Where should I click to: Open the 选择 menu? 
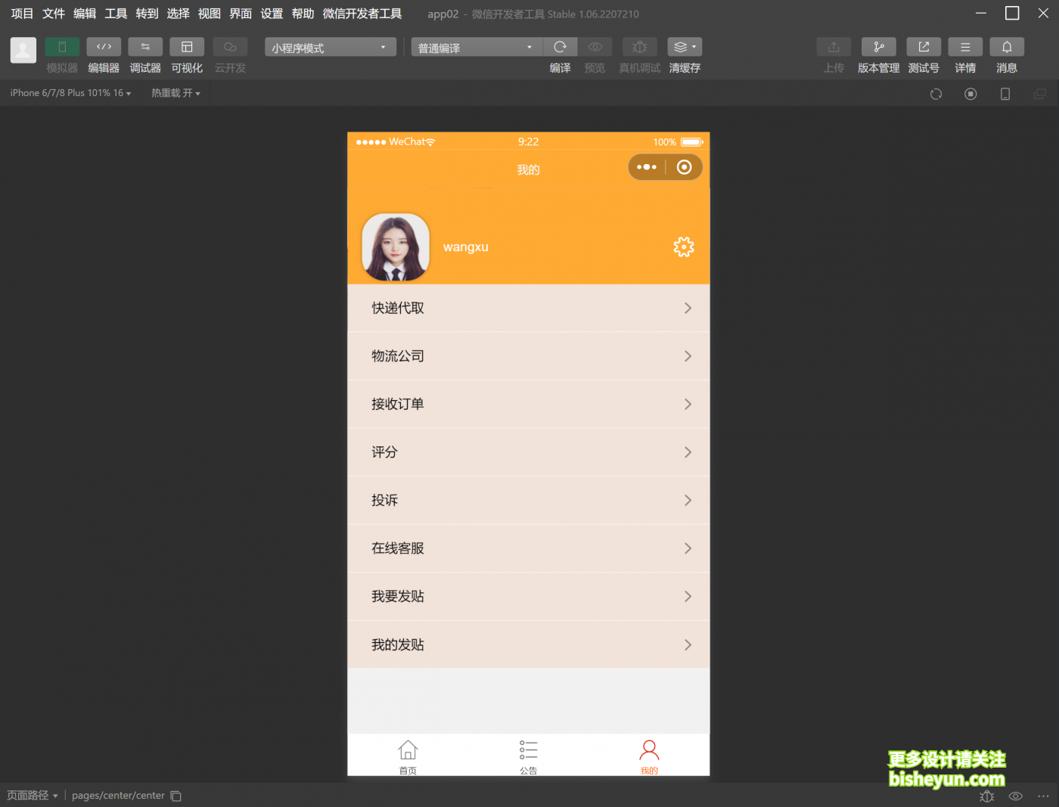tap(179, 14)
